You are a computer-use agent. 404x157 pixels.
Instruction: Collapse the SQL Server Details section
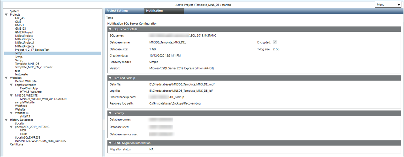coord(110,29)
